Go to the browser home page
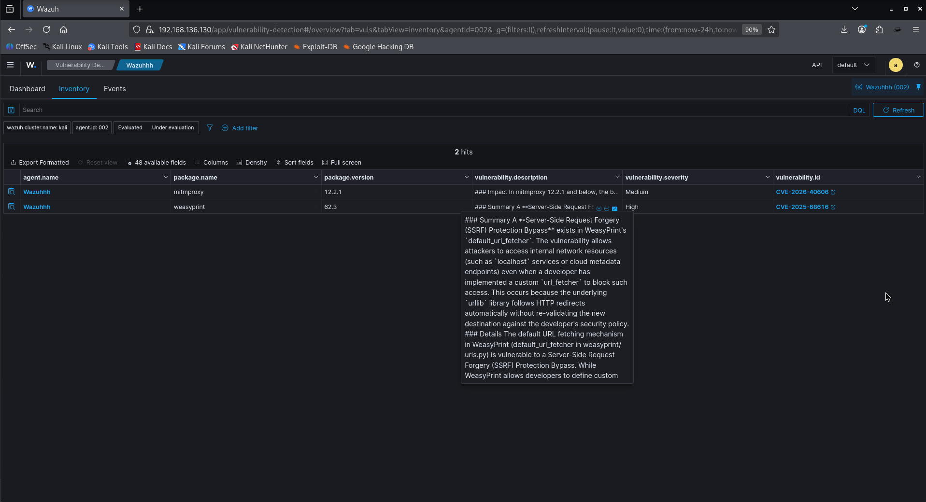 [63, 29]
